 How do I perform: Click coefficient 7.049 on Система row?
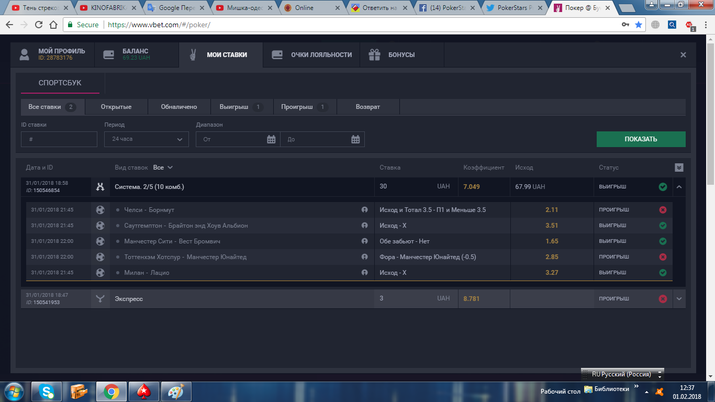472,187
